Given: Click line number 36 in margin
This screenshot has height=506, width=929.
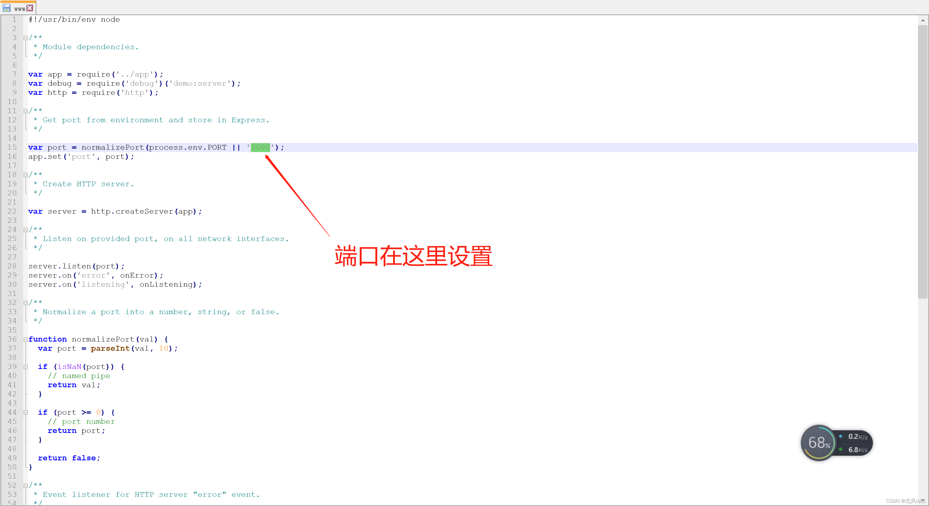Looking at the screenshot, I should point(12,339).
